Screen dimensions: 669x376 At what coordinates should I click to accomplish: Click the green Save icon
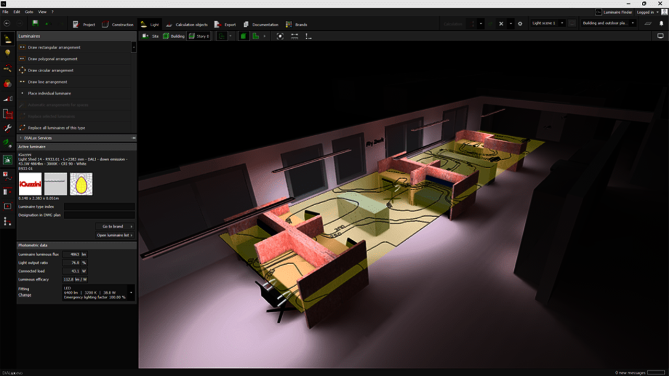pos(35,23)
